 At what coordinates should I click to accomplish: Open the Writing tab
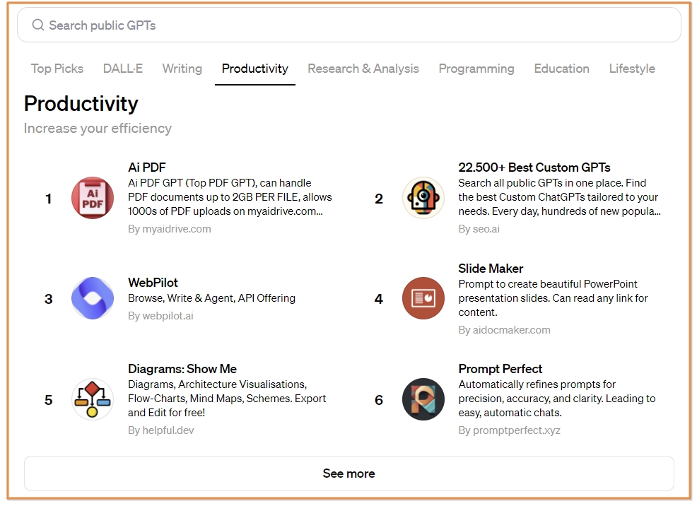(x=182, y=69)
